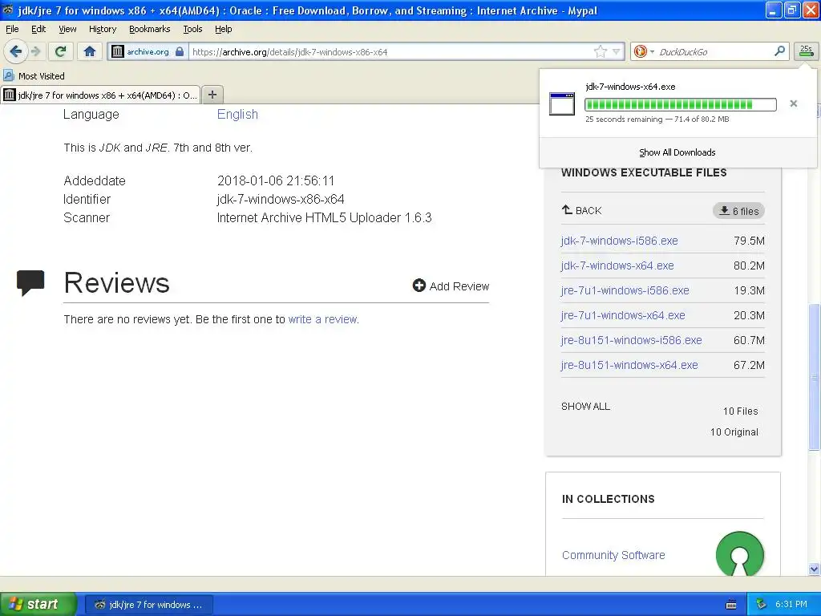
Task: Click the padlock security icon
Action: [180, 51]
